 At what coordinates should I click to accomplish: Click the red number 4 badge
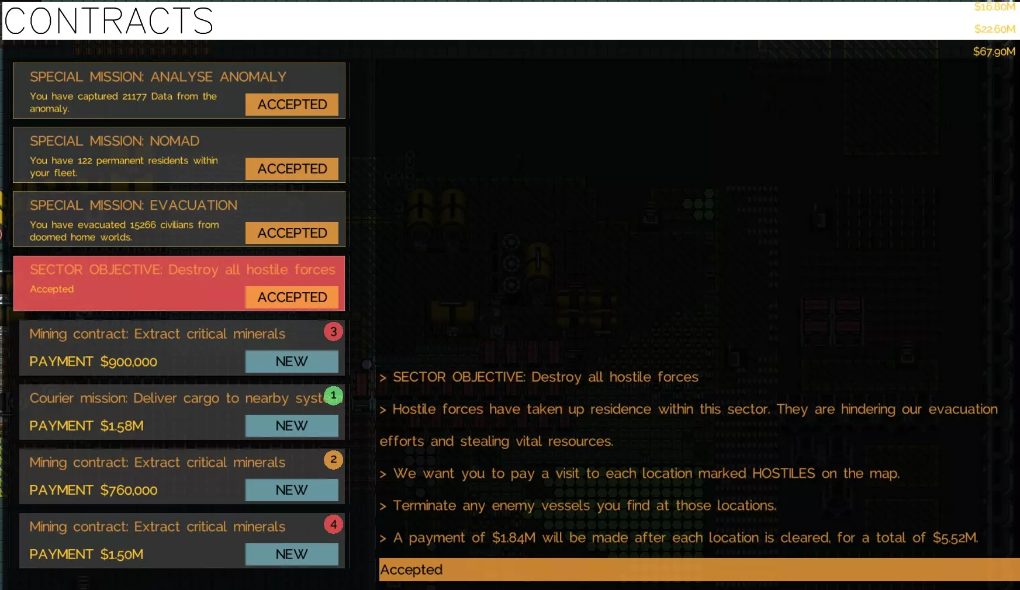(333, 524)
